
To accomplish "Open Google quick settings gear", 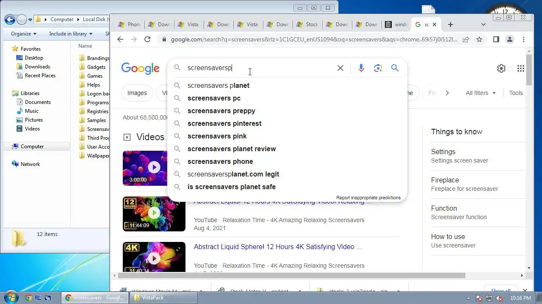I will coord(501,68).
